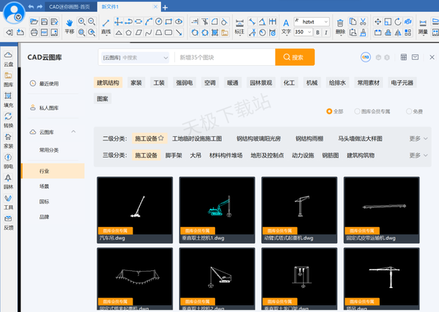Select the 全部 radio button filter
The image size is (439, 312).
point(329,111)
